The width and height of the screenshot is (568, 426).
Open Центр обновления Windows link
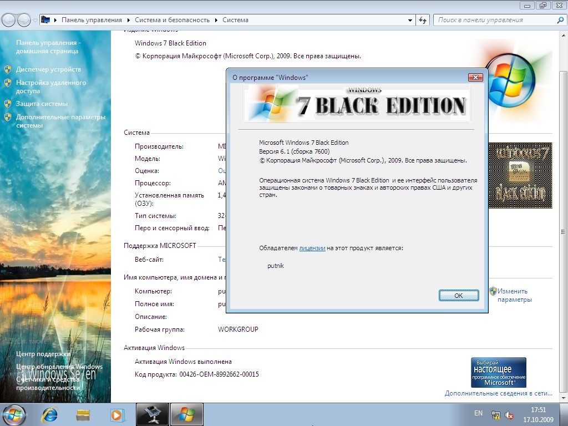tap(59, 367)
